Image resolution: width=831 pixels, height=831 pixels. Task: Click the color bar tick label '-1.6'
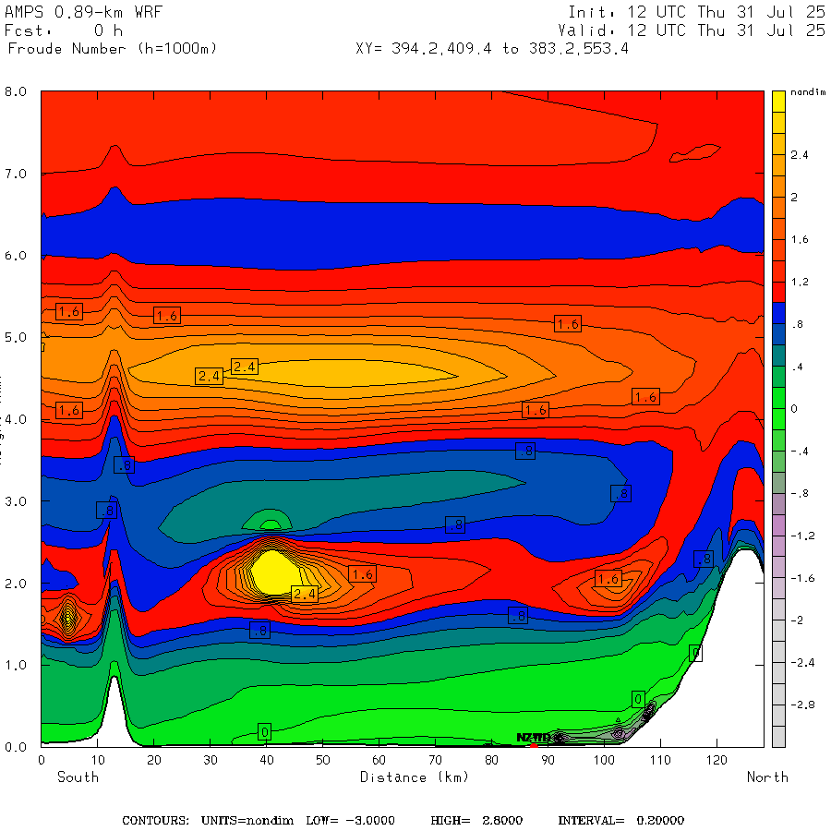point(802,578)
